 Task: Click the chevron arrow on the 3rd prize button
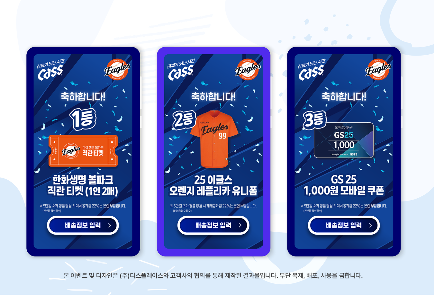(x=371, y=225)
